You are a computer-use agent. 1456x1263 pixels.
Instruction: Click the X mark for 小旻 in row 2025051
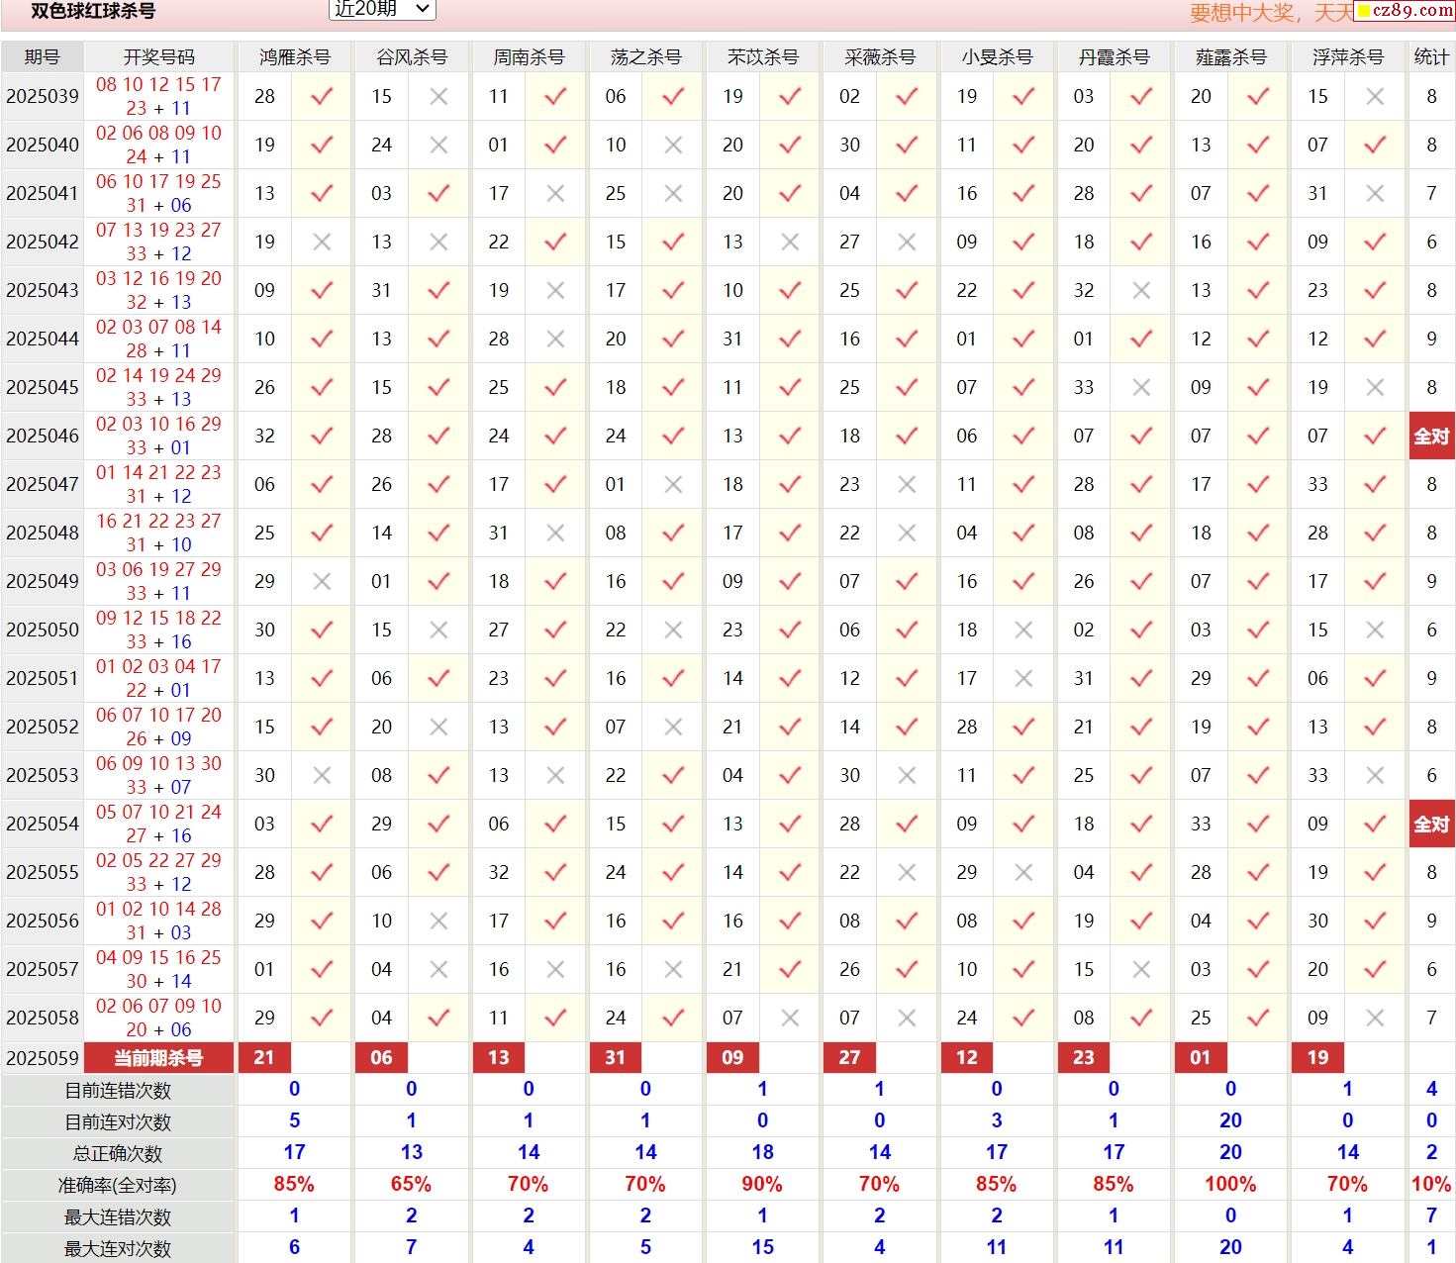[1024, 679]
